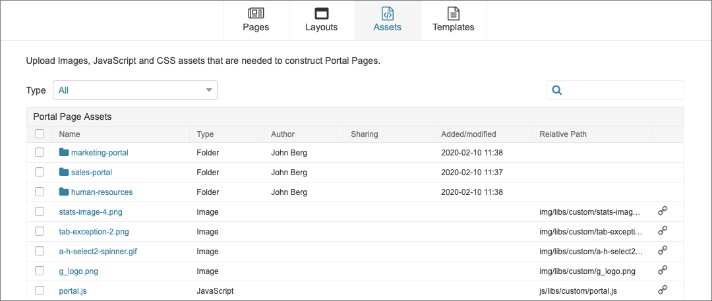
Task: Open the Templates tab
Action: (453, 20)
